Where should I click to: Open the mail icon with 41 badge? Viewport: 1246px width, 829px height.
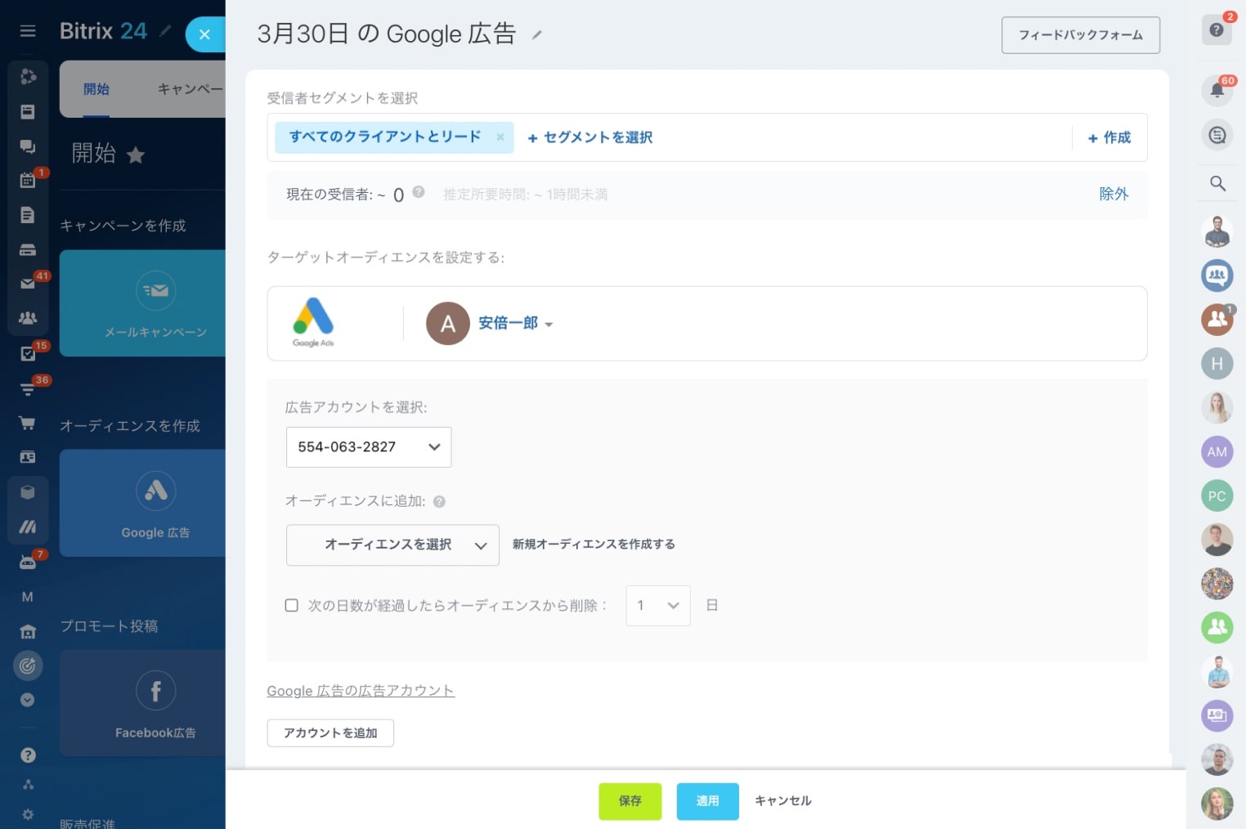click(28, 284)
